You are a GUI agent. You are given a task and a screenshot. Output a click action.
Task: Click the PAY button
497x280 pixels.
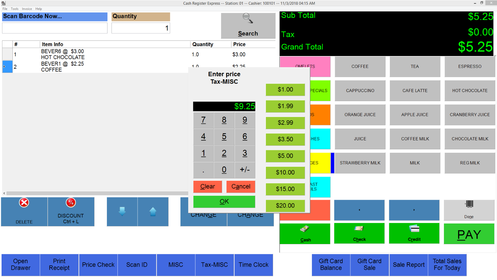(x=469, y=234)
